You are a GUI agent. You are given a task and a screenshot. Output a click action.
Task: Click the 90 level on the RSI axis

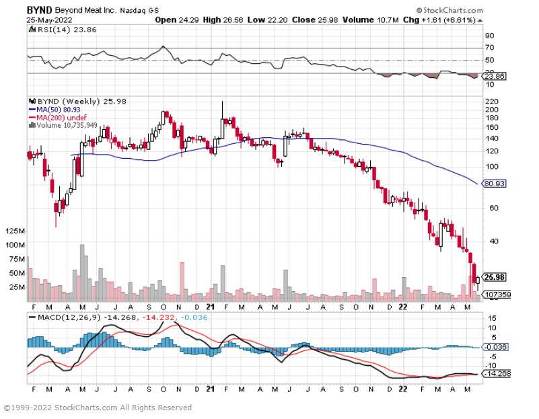[x=489, y=36]
